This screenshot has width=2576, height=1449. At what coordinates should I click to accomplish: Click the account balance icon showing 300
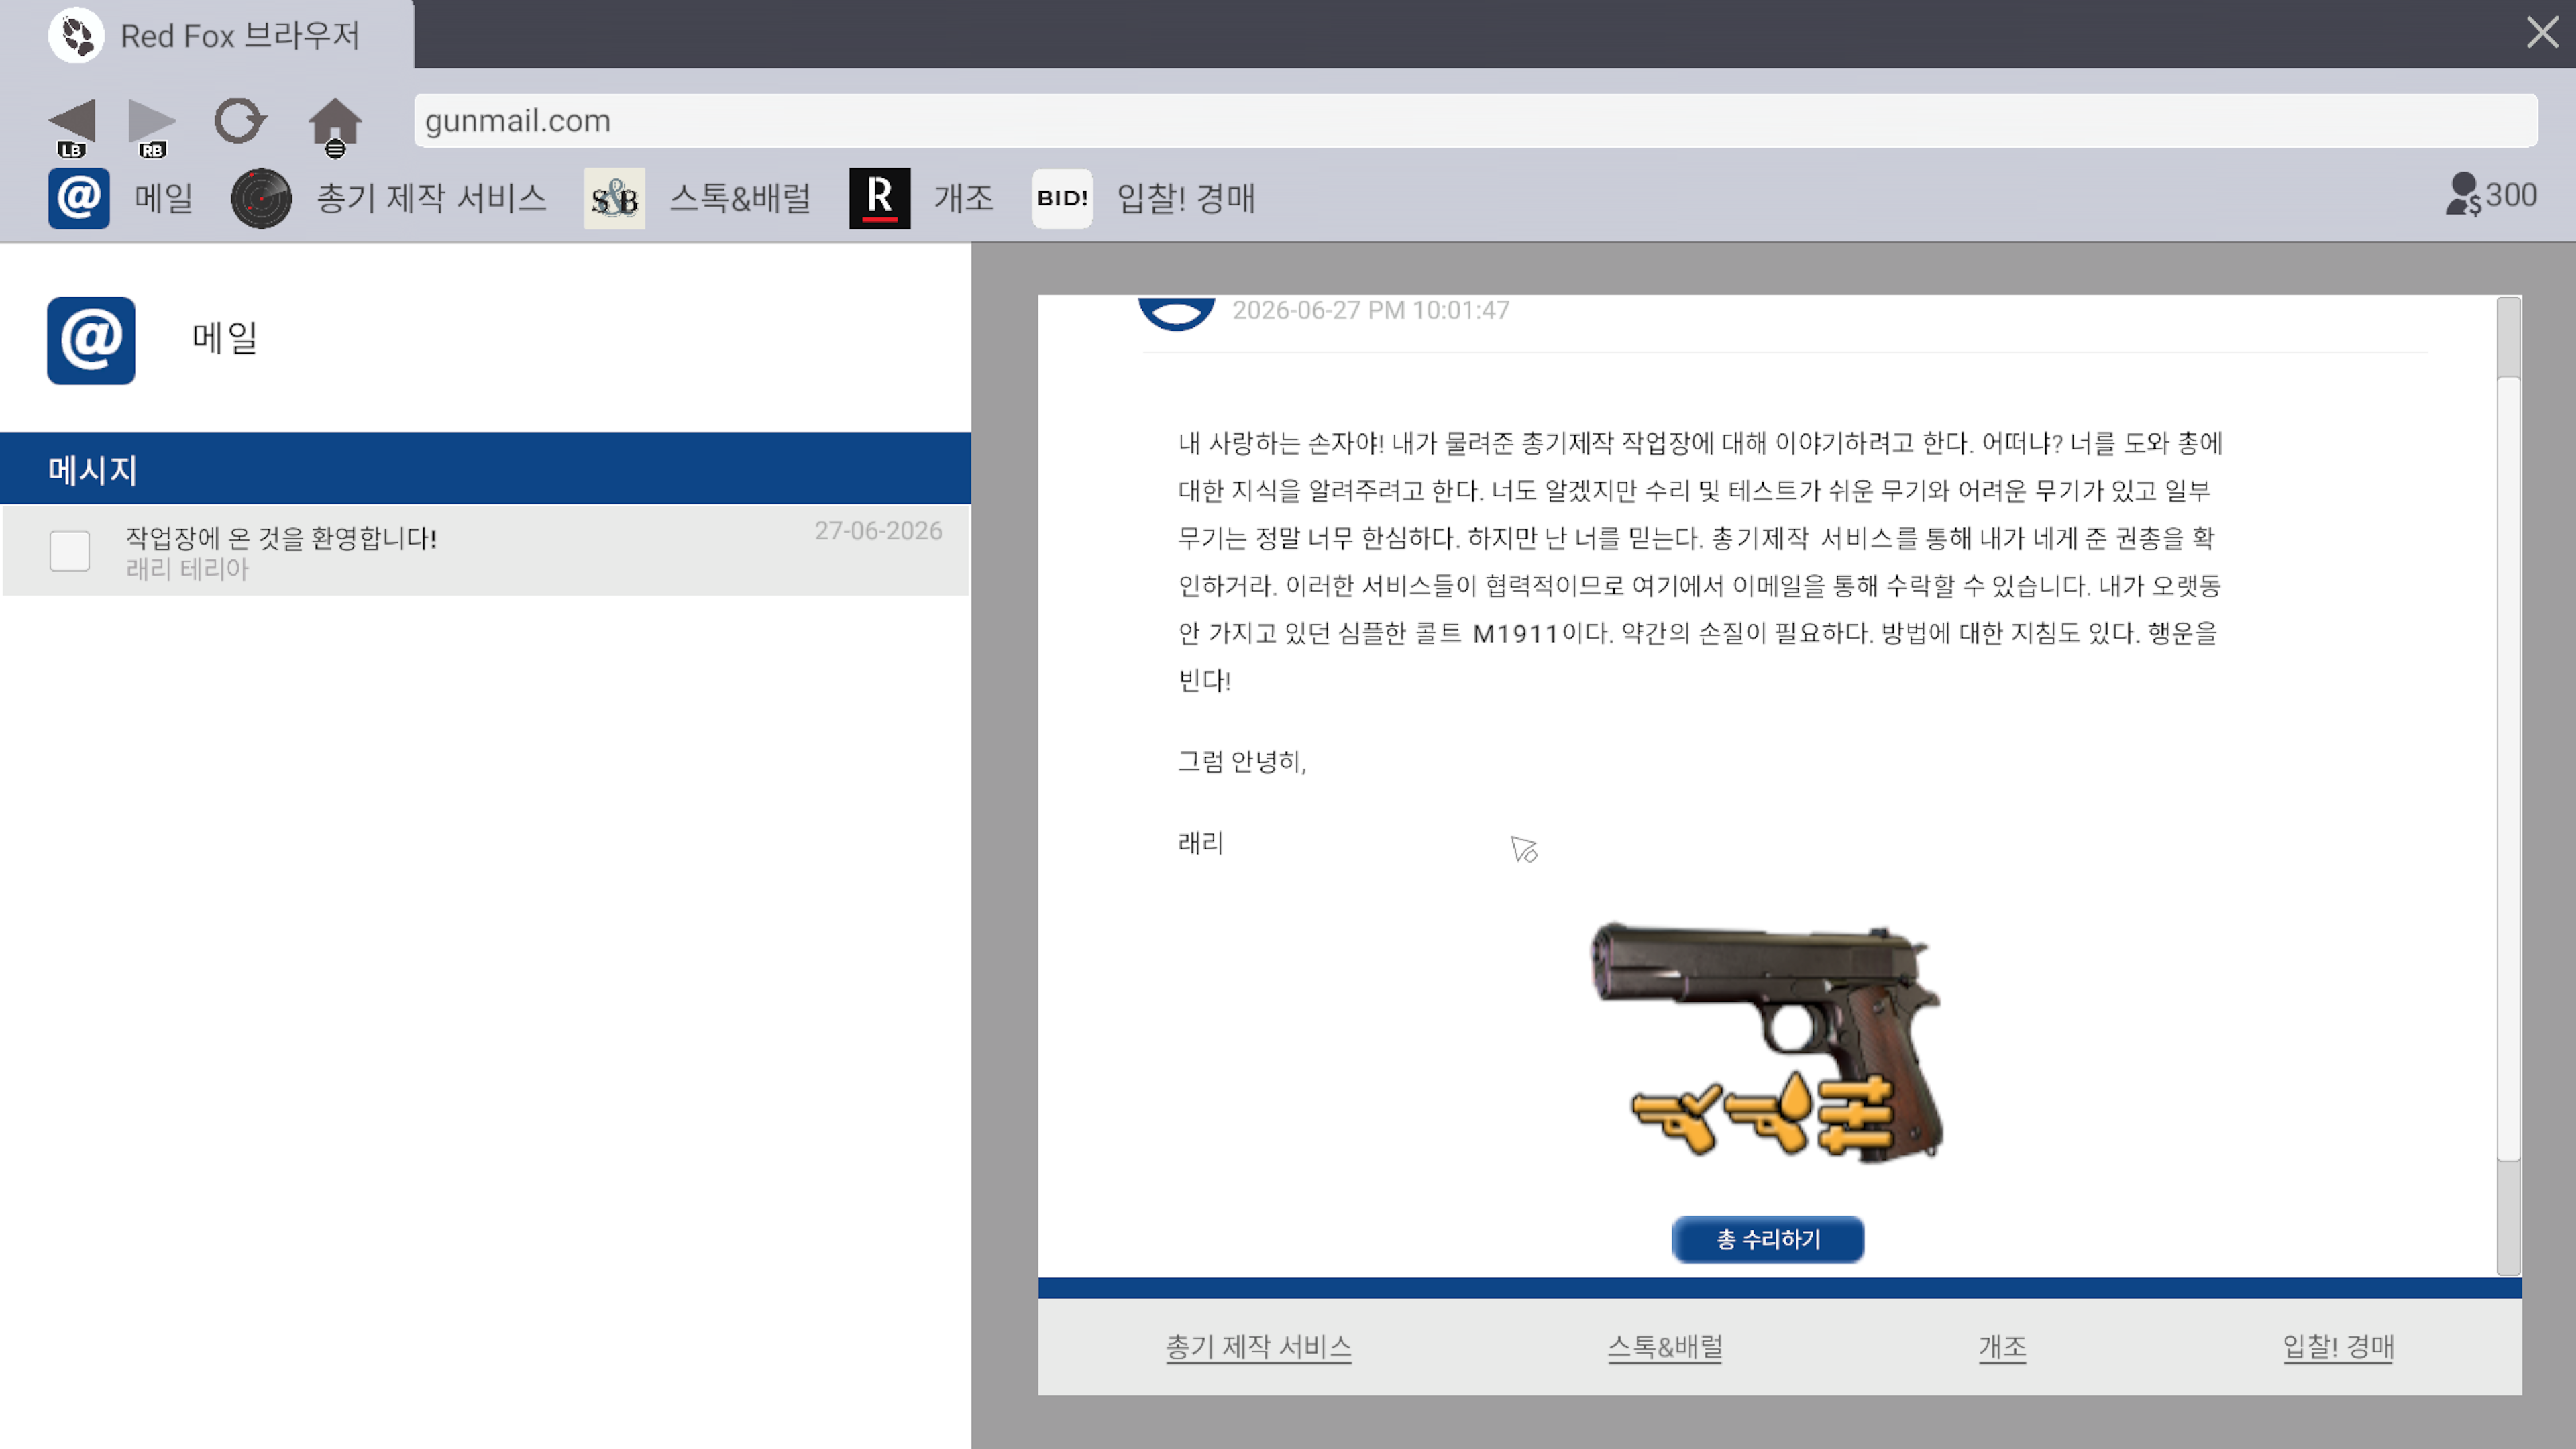tap(2463, 194)
